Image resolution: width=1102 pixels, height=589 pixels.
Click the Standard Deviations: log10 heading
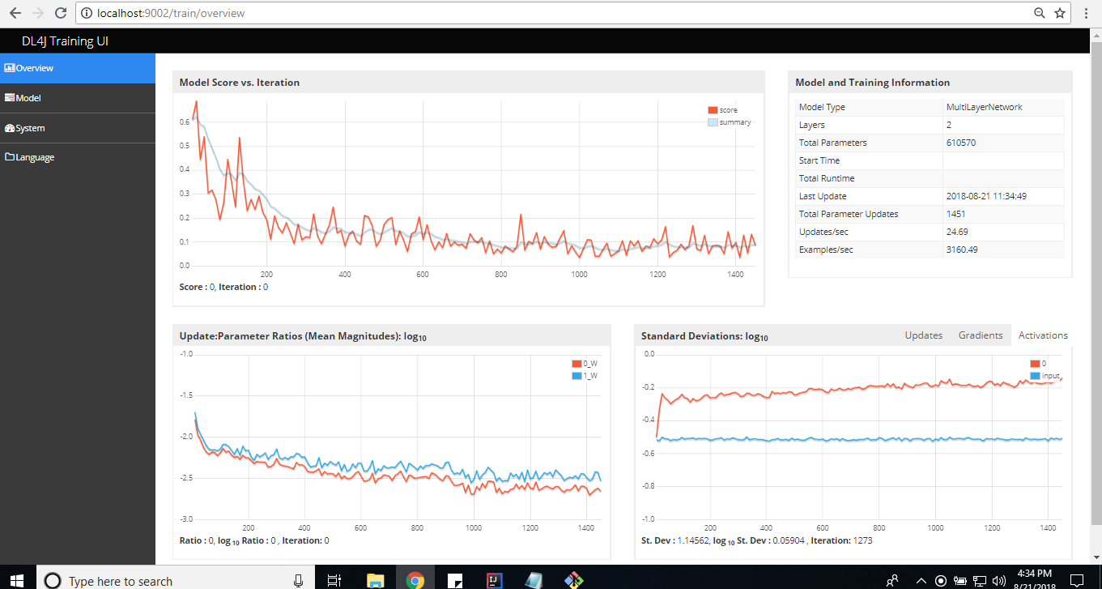point(704,336)
